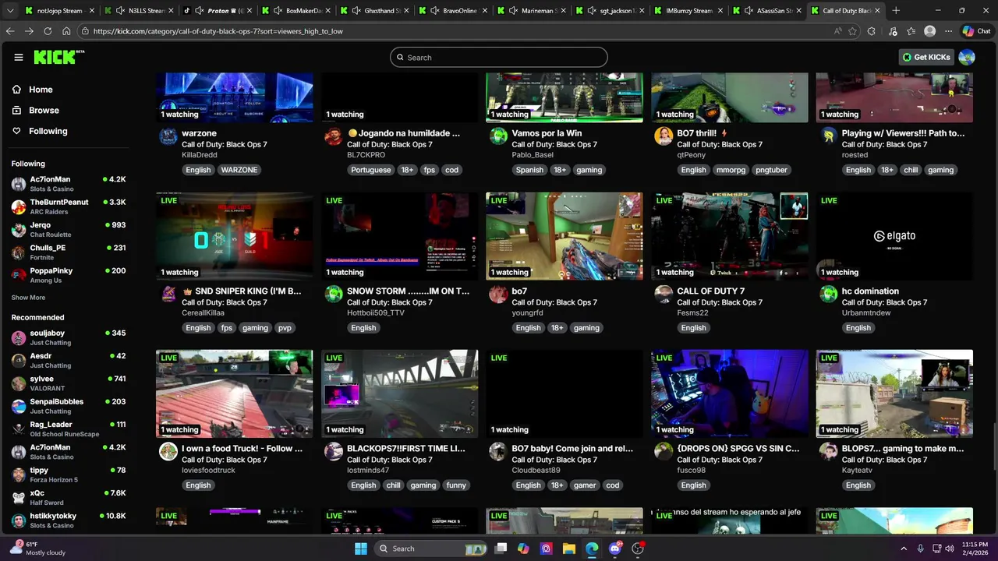Open Kayteatv BLOPS7 stream thumbnail
Screen dimensions: 998x561
click(894, 393)
